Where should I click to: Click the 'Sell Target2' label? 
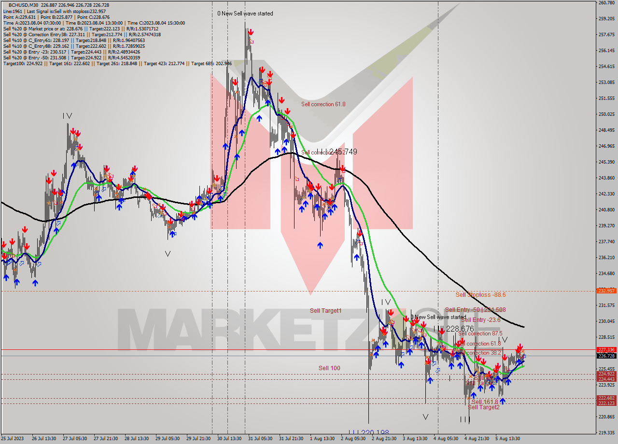(x=484, y=407)
